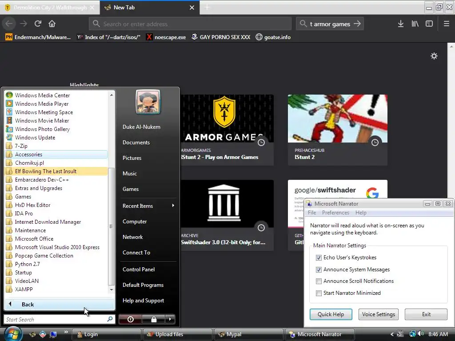Enable Announce Scroll Notifications
This screenshot has height=341, width=455.
pos(319,281)
